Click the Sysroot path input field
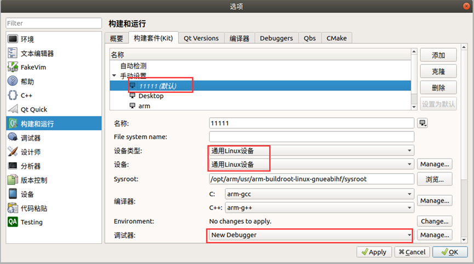Image resolution: width=474 pixels, height=264 pixels. [311, 179]
